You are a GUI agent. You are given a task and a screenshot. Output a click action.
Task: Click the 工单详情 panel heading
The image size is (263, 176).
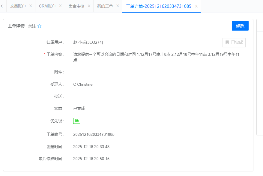tap(16, 26)
